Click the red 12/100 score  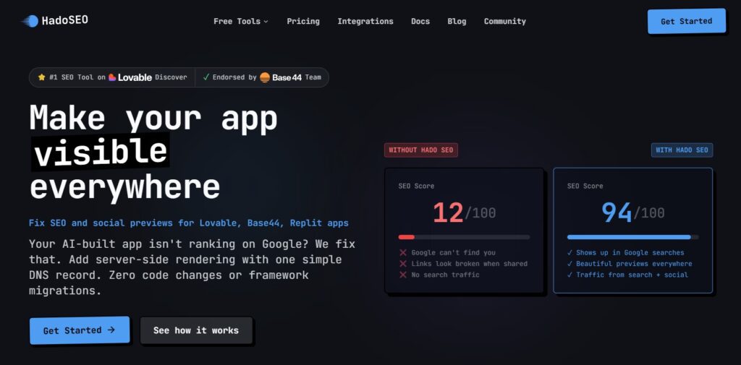464,212
